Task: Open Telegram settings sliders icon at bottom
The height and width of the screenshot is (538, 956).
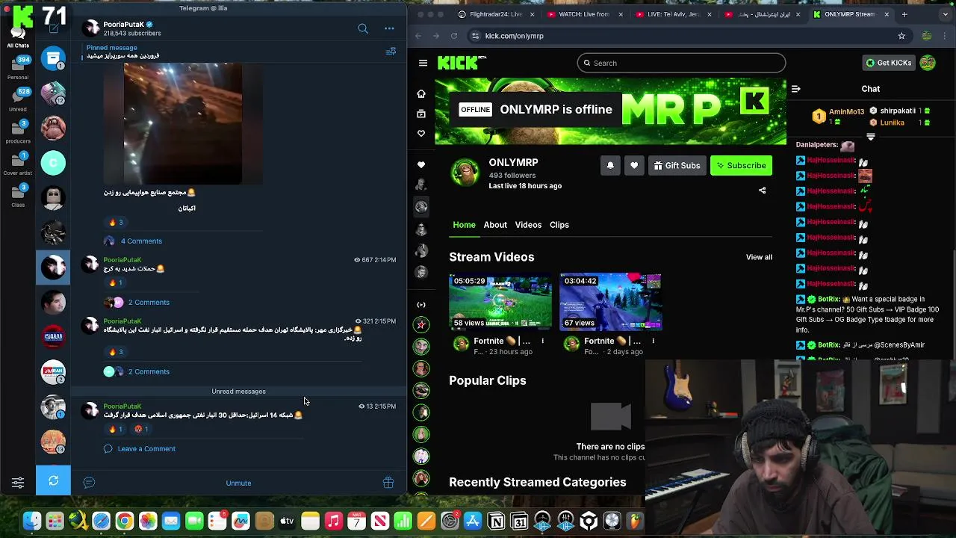Action: pos(18,483)
